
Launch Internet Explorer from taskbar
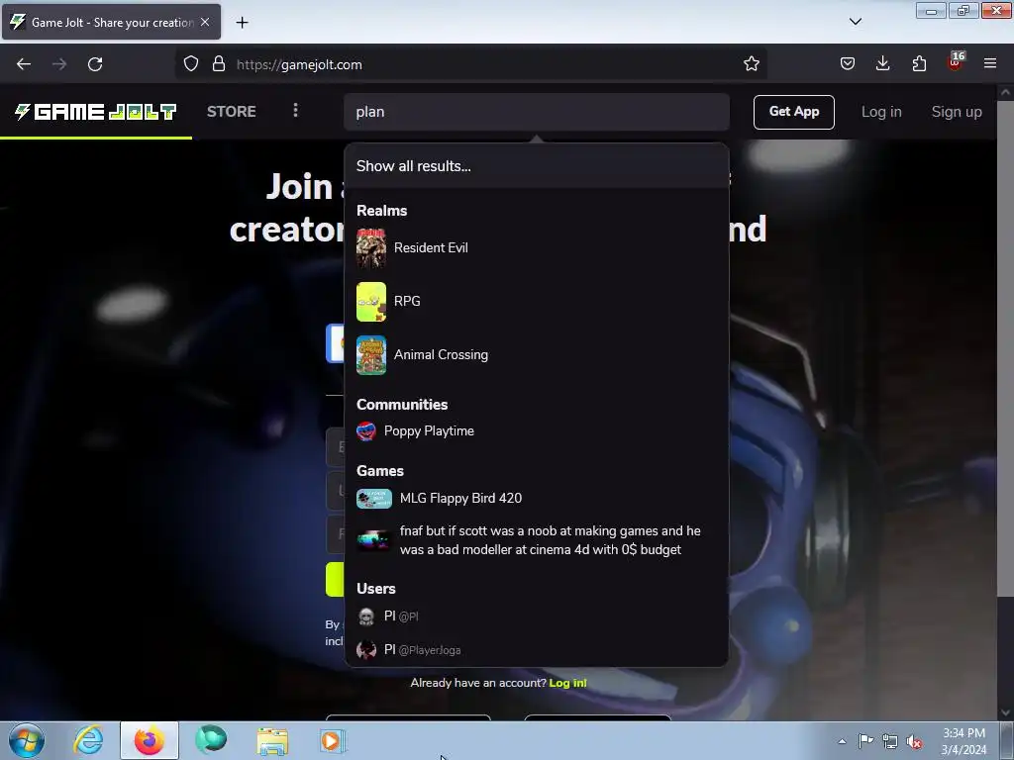point(88,740)
